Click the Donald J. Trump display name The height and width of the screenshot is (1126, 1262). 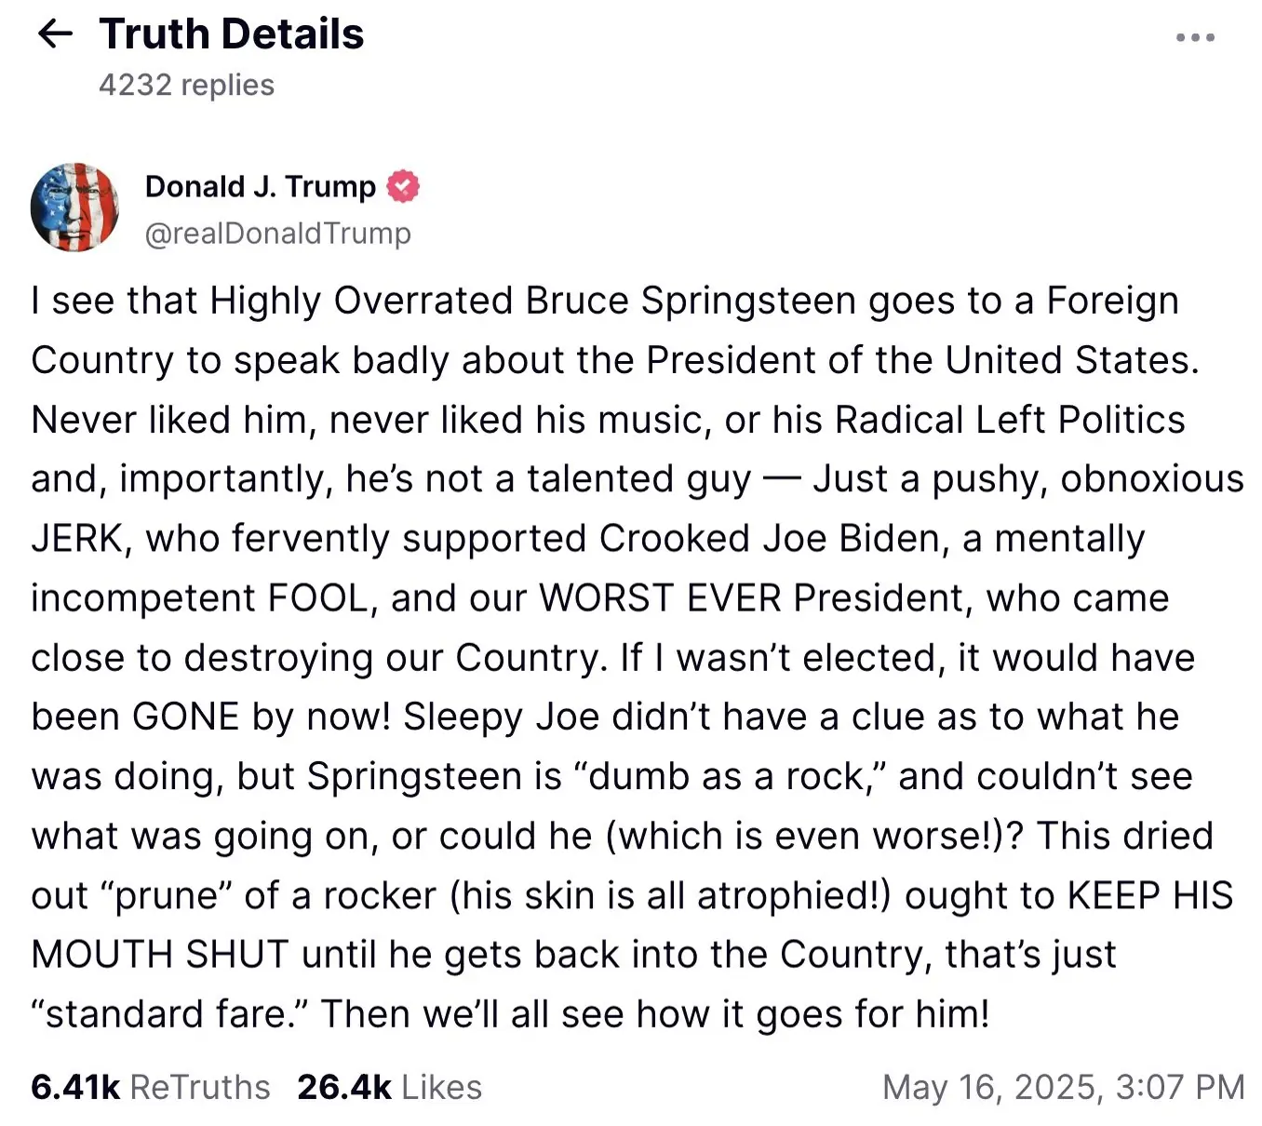click(x=261, y=186)
